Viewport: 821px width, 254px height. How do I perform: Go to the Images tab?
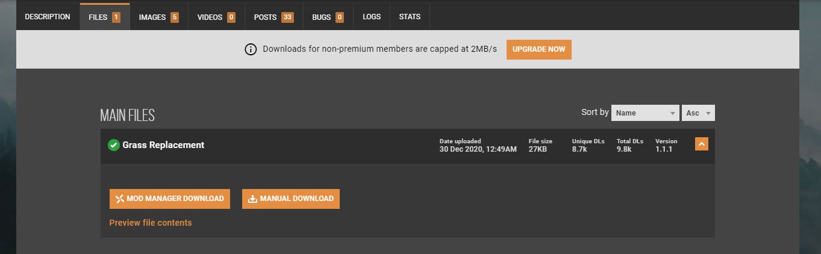click(158, 17)
